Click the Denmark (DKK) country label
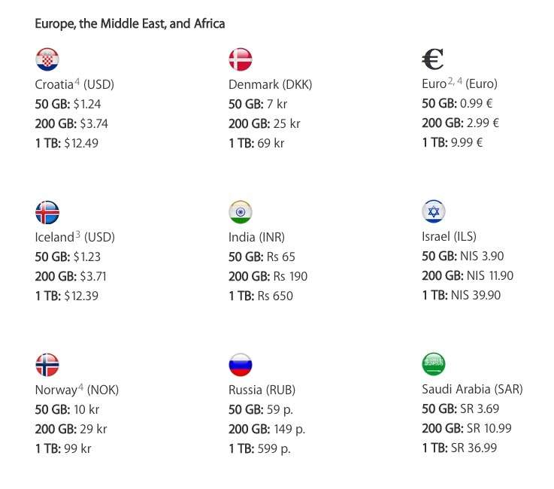The width and height of the screenshot is (554, 489). click(271, 84)
